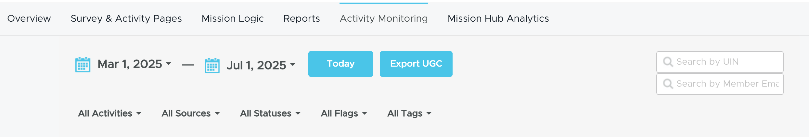Expand the All Flags filter
The width and height of the screenshot is (809, 137).
344,113
